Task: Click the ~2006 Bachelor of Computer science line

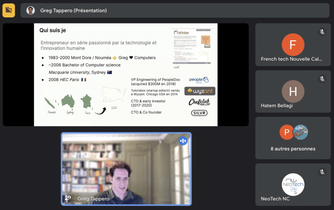Action: (84, 65)
